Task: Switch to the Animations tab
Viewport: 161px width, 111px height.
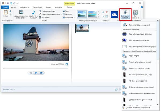Action: [24, 7]
